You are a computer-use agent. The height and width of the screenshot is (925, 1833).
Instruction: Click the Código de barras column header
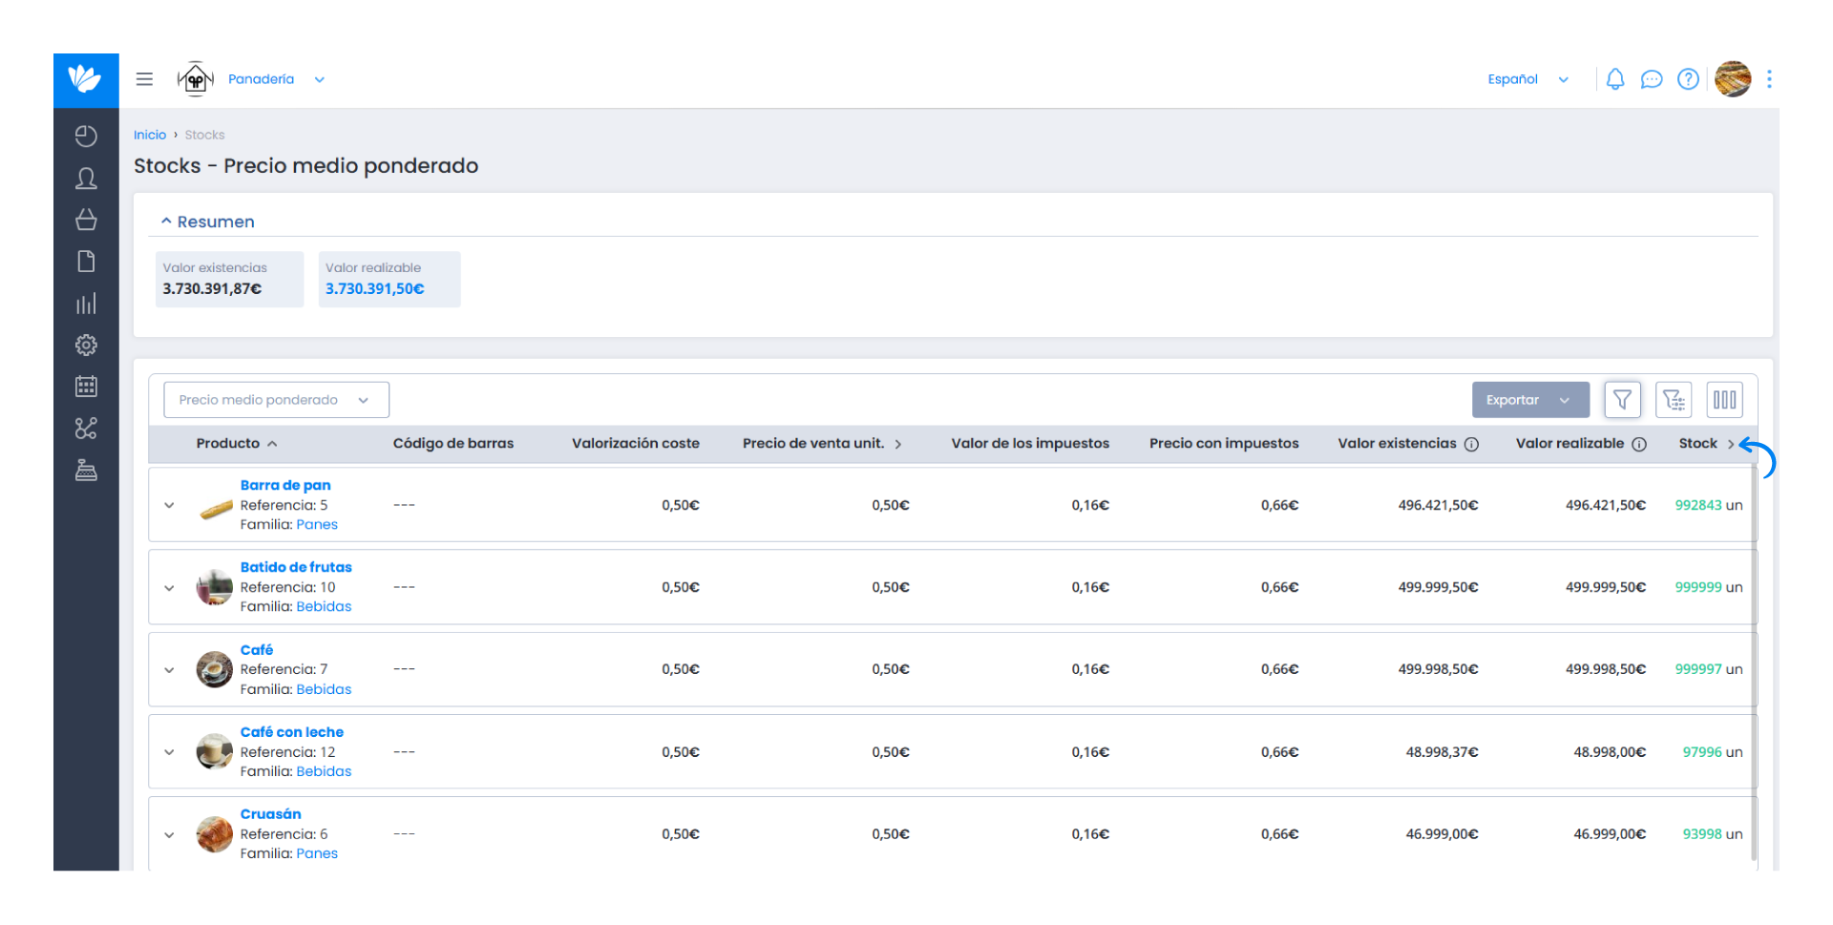(453, 444)
